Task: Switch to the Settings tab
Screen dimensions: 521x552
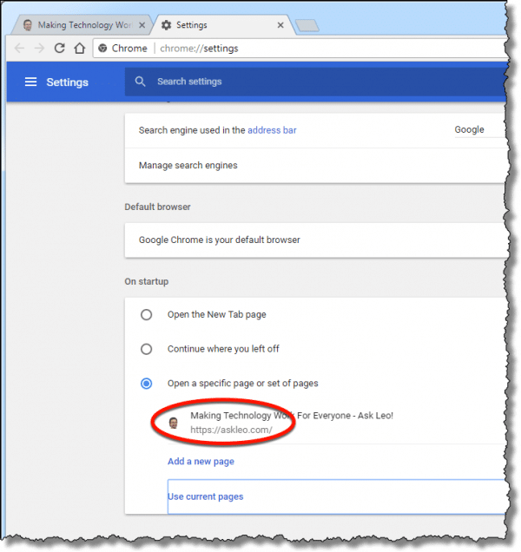Action: pos(222,25)
